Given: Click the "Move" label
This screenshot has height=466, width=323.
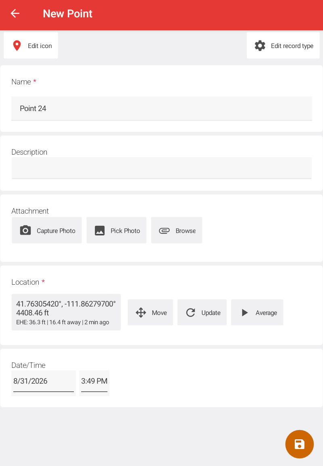Looking at the screenshot, I should point(159,313).
